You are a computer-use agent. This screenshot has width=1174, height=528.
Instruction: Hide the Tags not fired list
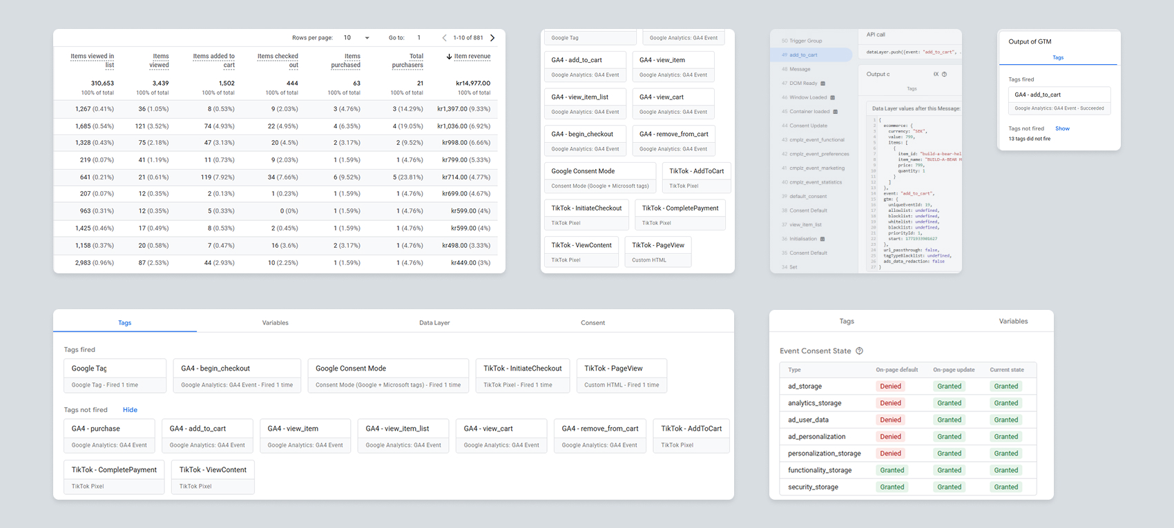tap(130, 410)
